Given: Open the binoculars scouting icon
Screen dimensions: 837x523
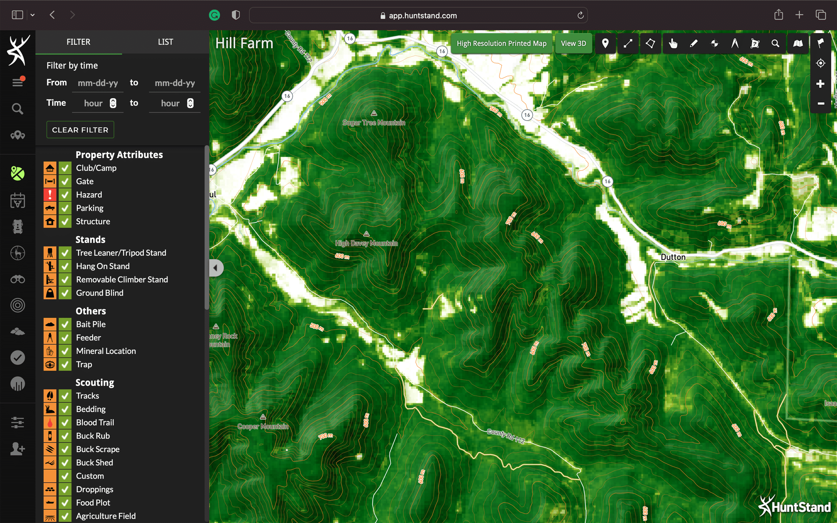Looking at the screenshot, I should [17, 279].
